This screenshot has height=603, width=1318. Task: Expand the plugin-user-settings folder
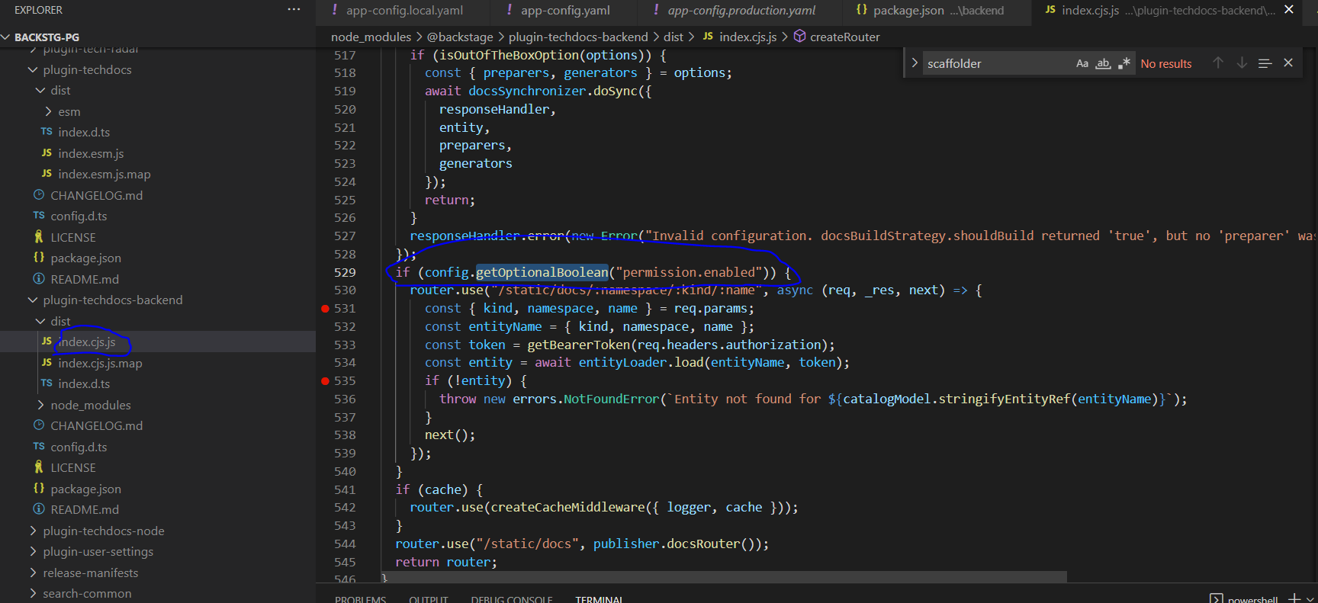tap(98, 551)
